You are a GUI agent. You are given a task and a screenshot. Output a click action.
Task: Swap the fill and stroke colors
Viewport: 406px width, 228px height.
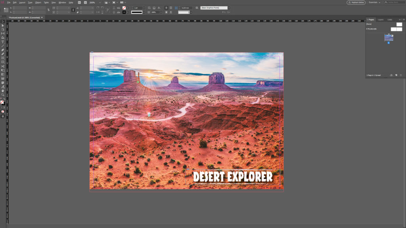[x=4, y=98]
